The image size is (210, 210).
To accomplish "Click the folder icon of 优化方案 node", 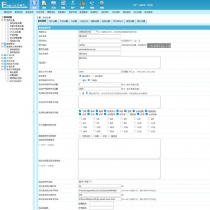I will [5, 61].
